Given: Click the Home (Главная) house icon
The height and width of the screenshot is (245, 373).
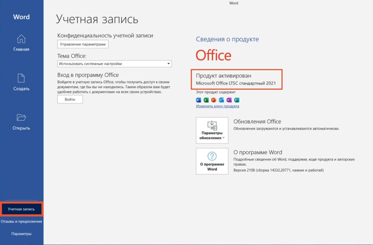Looking at the screenshot, I should pyautogui.click(x=21, y=39).
